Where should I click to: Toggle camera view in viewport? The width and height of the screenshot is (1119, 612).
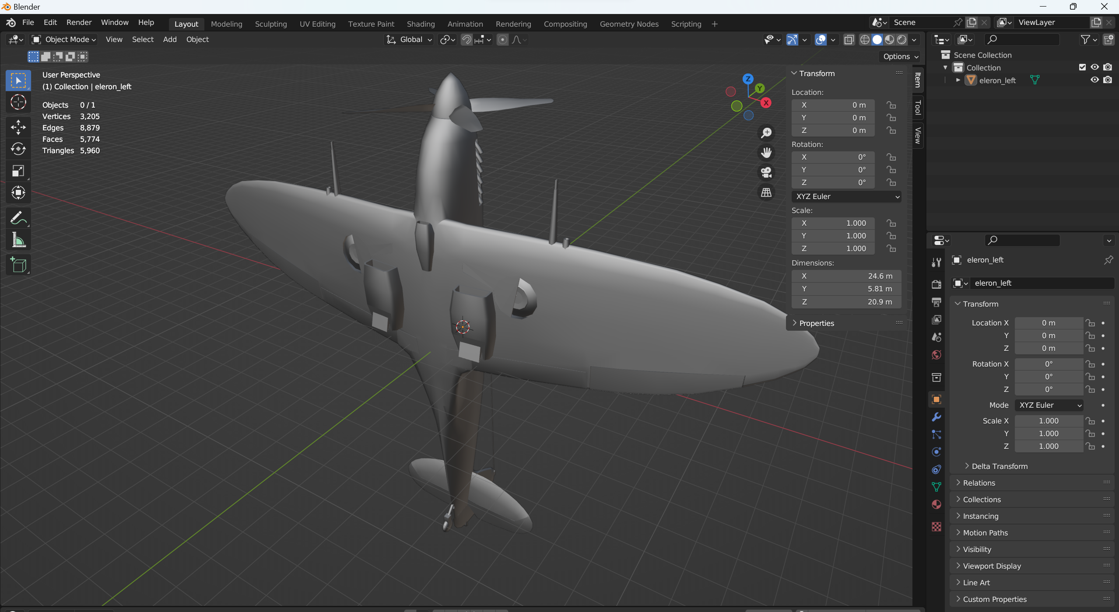[766, 172]
